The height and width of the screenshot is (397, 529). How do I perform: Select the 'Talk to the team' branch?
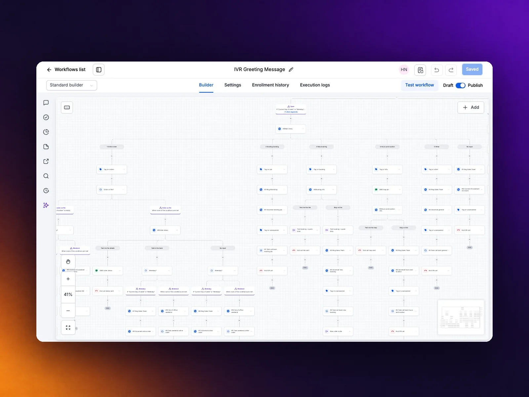tap(157, 248)
